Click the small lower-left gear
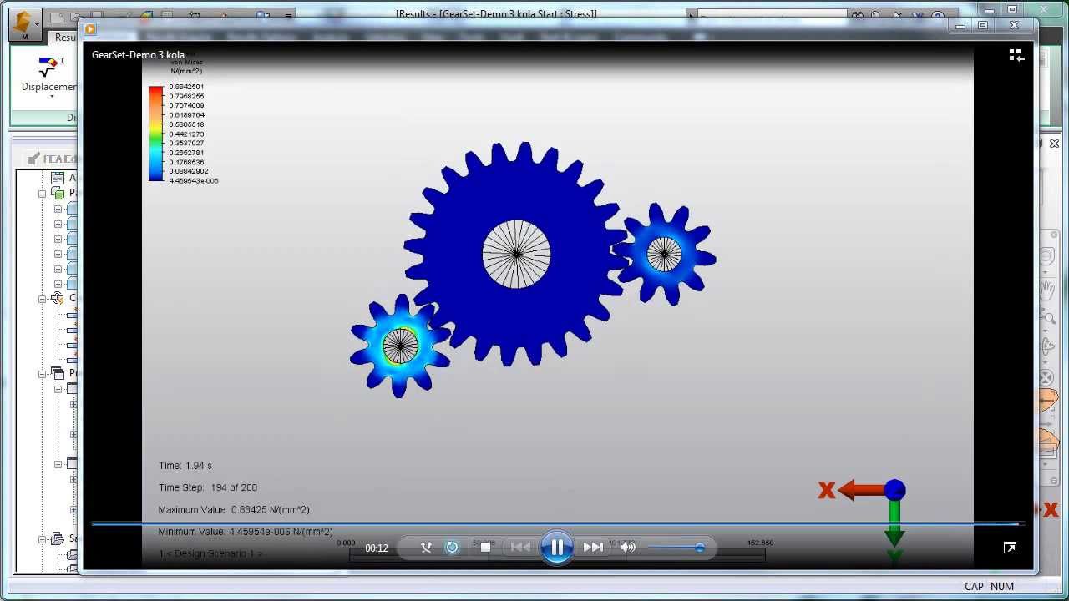The height and width of the screenshot is (601, 1069). [400, 346]
